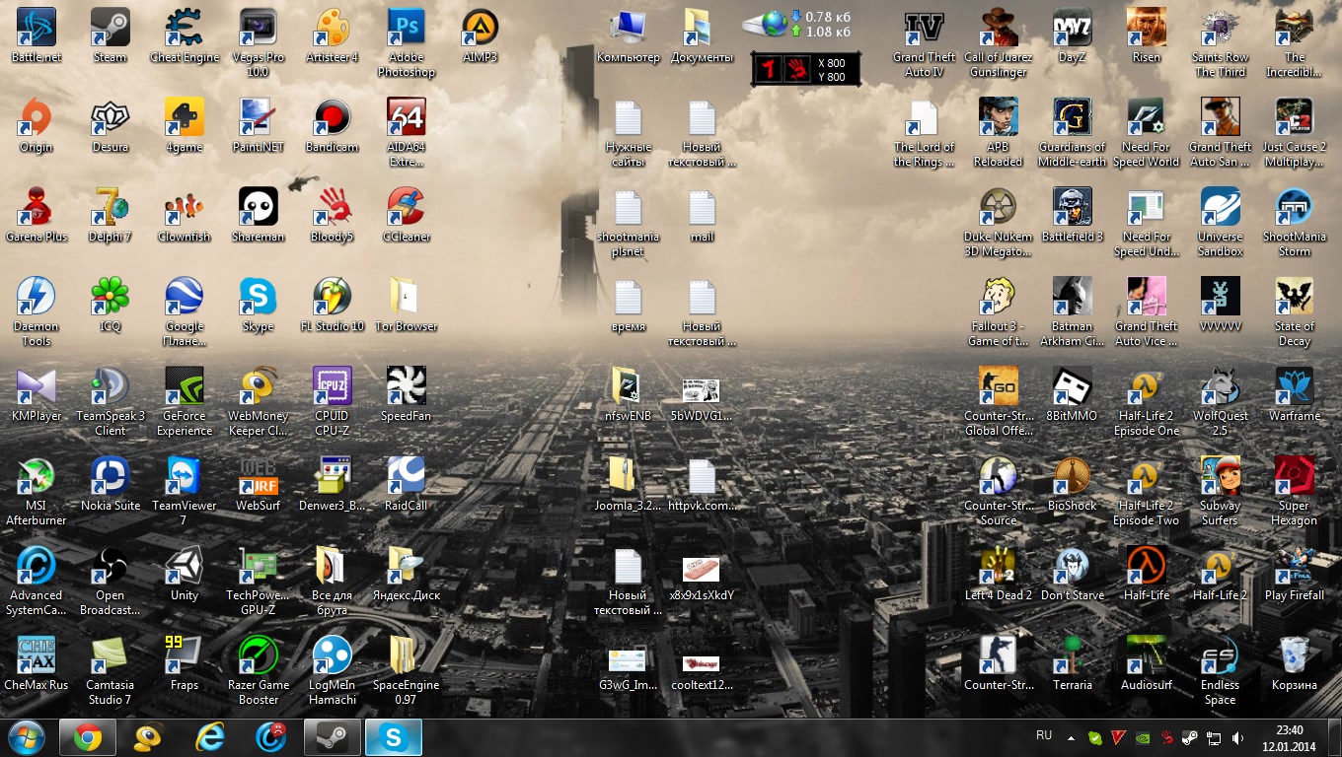Launch Saints Row The Third

pyautogui.click(x=1221, y=43)
